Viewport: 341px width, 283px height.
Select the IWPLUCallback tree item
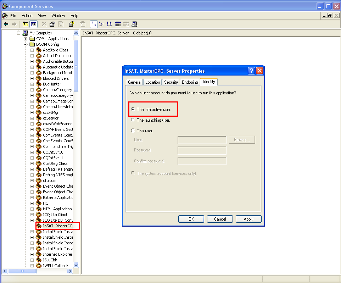tap(56, 266)
